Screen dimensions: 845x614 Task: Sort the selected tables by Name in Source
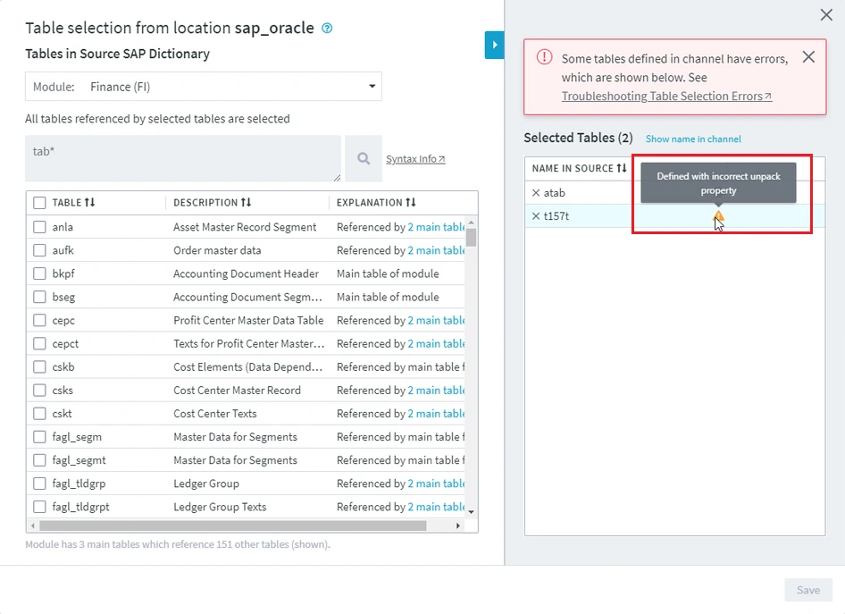tap(622, 168)
